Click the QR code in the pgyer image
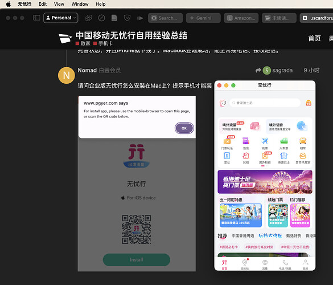 [x=137, y=229]
